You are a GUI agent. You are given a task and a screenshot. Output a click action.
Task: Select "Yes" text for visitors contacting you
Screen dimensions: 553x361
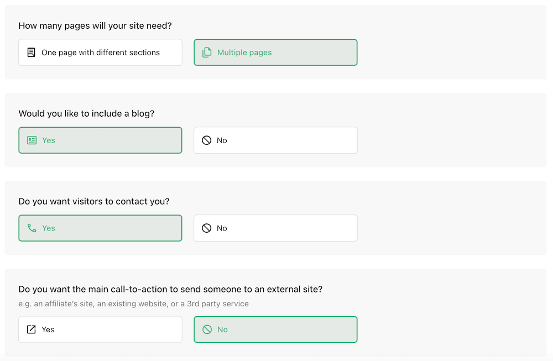[49, 228]
